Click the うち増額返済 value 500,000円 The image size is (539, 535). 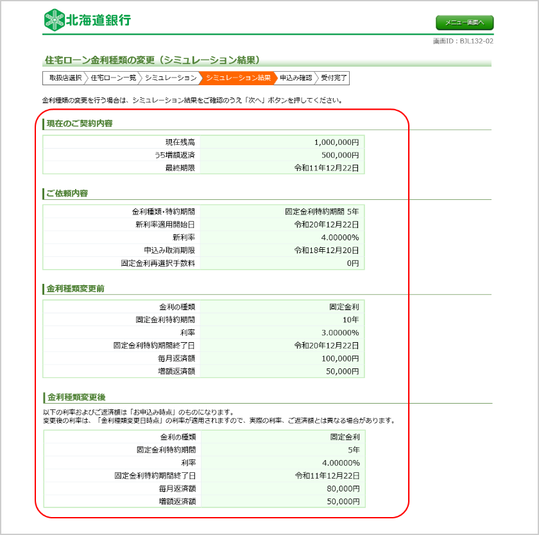coord(340,155)
